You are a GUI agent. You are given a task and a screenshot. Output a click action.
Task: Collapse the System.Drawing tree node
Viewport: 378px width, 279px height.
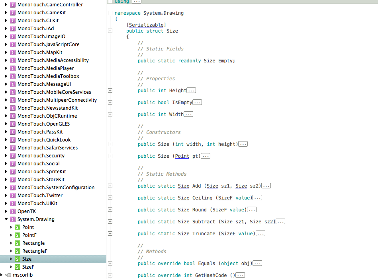[6, 219]
